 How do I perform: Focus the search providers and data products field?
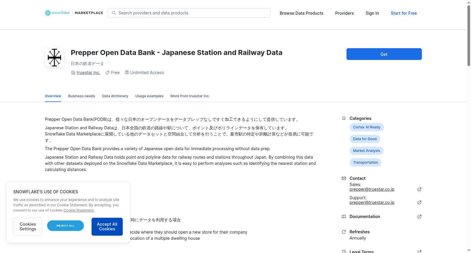(x=189, y=13)
